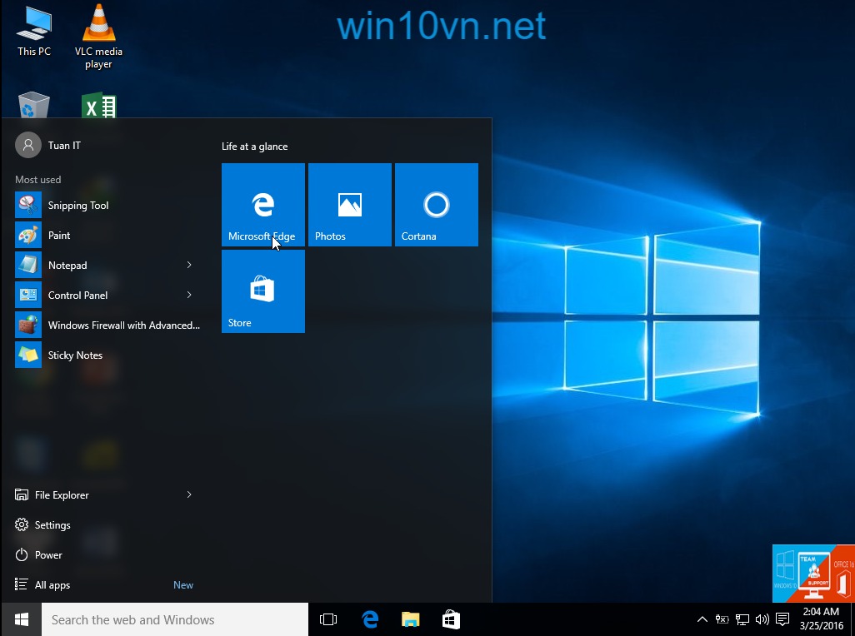Click the Search the web and Windows box
The width and height of the screenshot is (855, 636).
point(175,619)
